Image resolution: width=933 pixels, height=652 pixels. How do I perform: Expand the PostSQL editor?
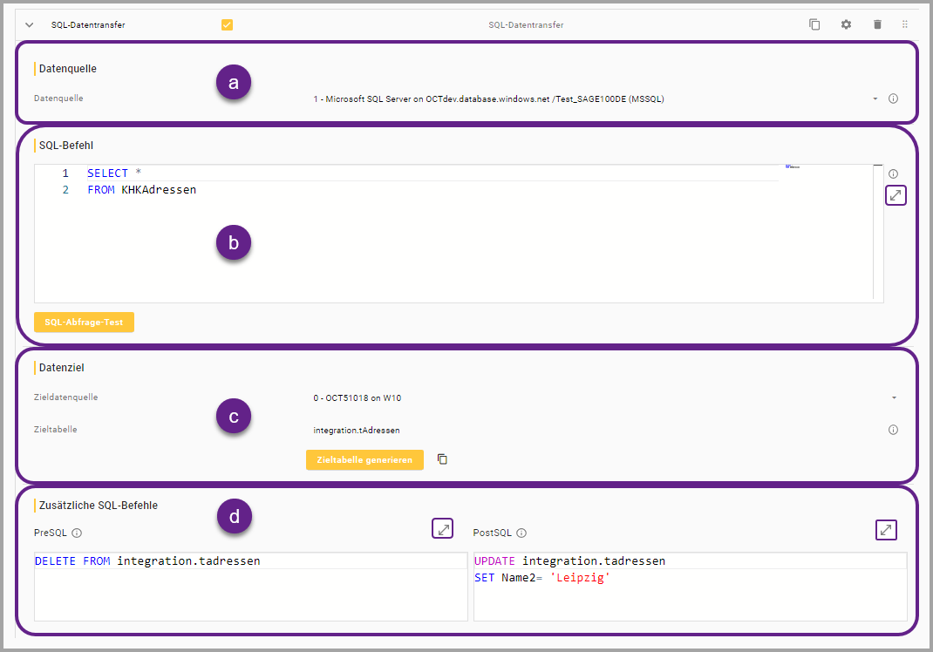[x=886, y=529]
